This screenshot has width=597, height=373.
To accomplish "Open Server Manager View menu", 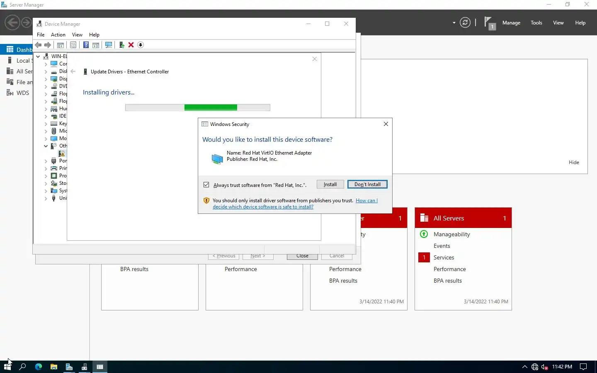I will 558,23.
